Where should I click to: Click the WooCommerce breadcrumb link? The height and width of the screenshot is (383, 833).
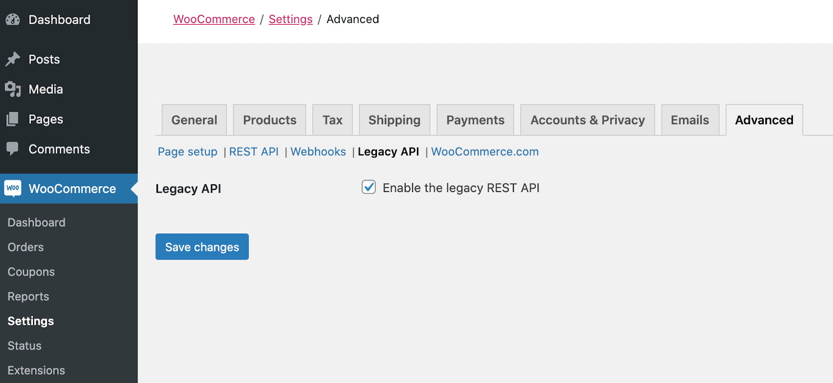[214, 19]
